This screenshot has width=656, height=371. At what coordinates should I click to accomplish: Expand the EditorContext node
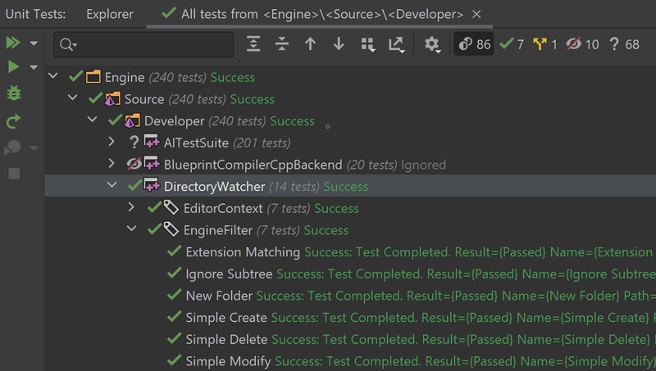click(x=132, y=209)
